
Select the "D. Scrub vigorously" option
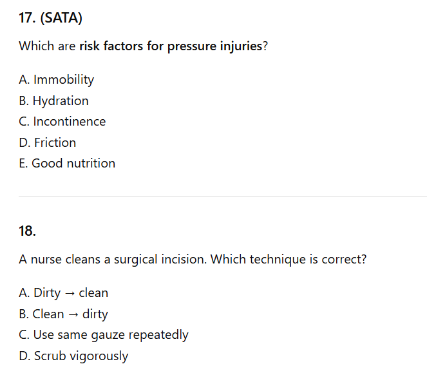(73, 356)
